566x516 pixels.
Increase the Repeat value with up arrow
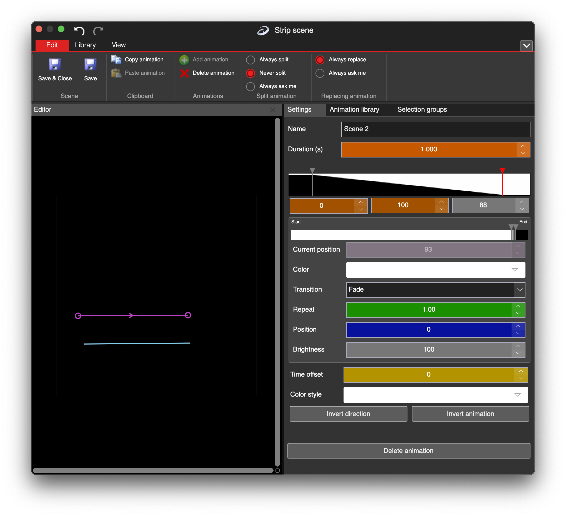pyautogui.click(x=518, y=306)
